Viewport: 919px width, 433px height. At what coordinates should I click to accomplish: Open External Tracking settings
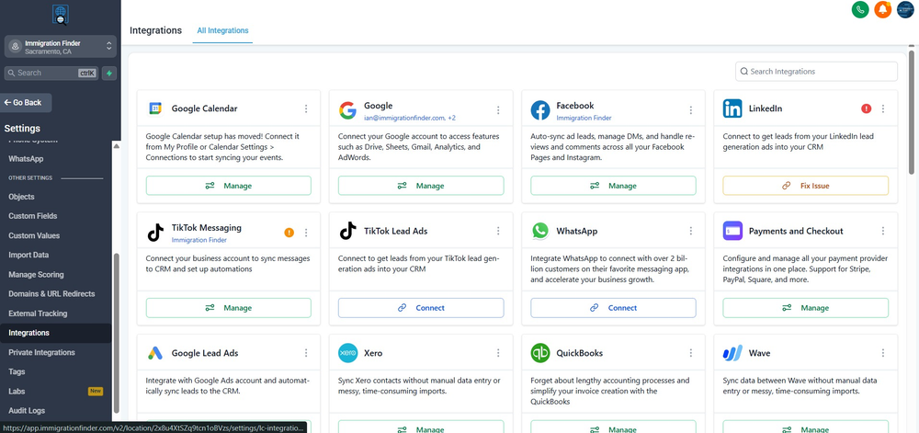click(x=38, y=313)
